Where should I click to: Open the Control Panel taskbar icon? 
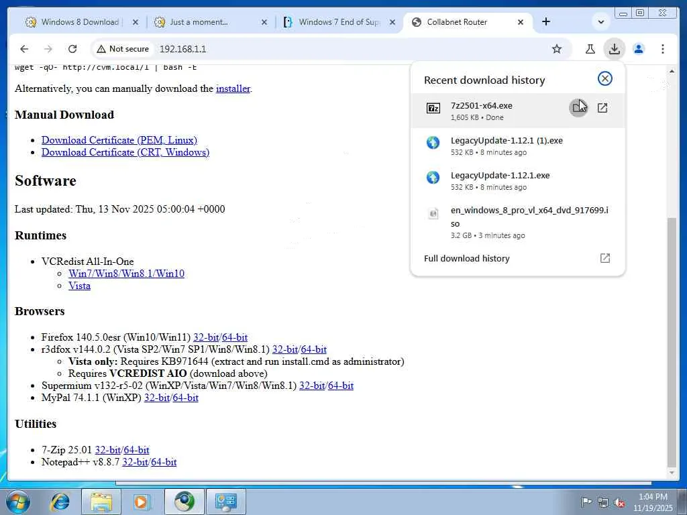[x=226, y=502]
